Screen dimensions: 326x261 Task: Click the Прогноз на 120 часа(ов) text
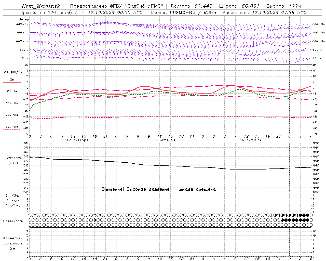point(49,12)
